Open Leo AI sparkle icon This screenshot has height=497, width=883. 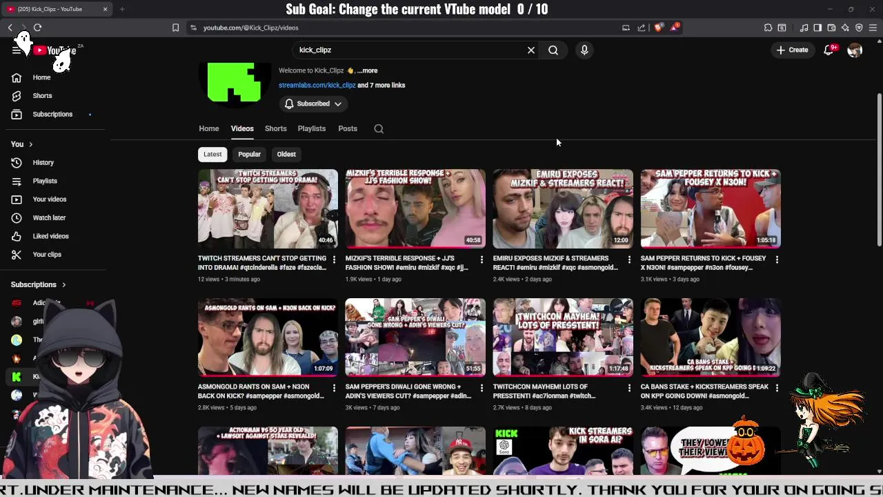coord(845,28)
